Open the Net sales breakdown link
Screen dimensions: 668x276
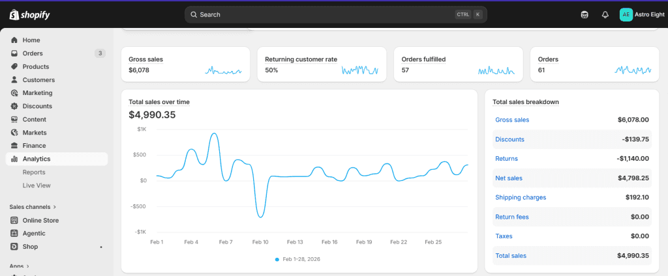509,178
